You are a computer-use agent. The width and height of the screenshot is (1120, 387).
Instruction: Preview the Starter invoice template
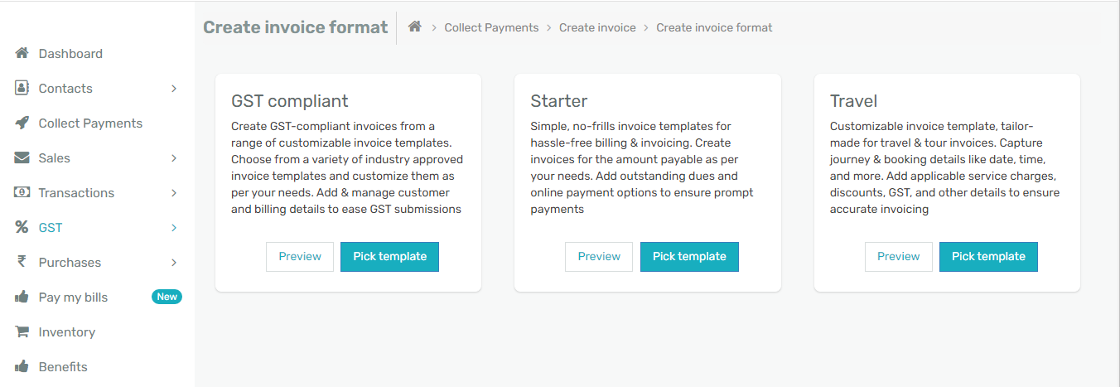coord(599,257)
